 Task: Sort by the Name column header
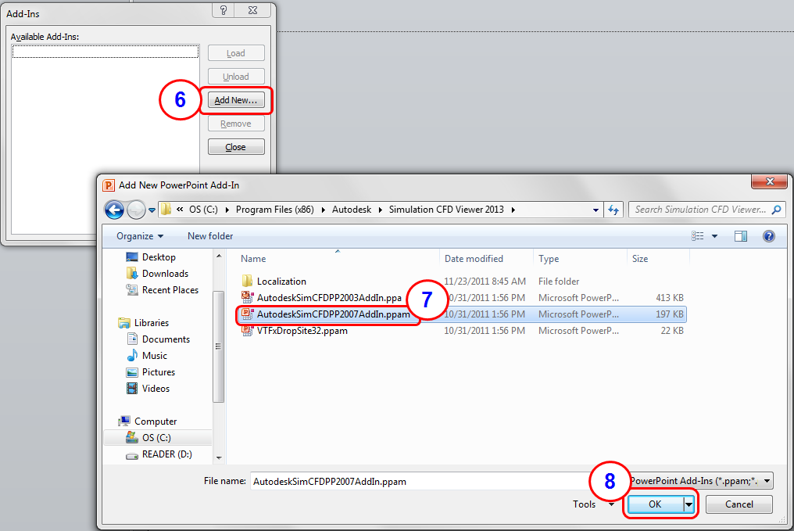tap(252, 259)
